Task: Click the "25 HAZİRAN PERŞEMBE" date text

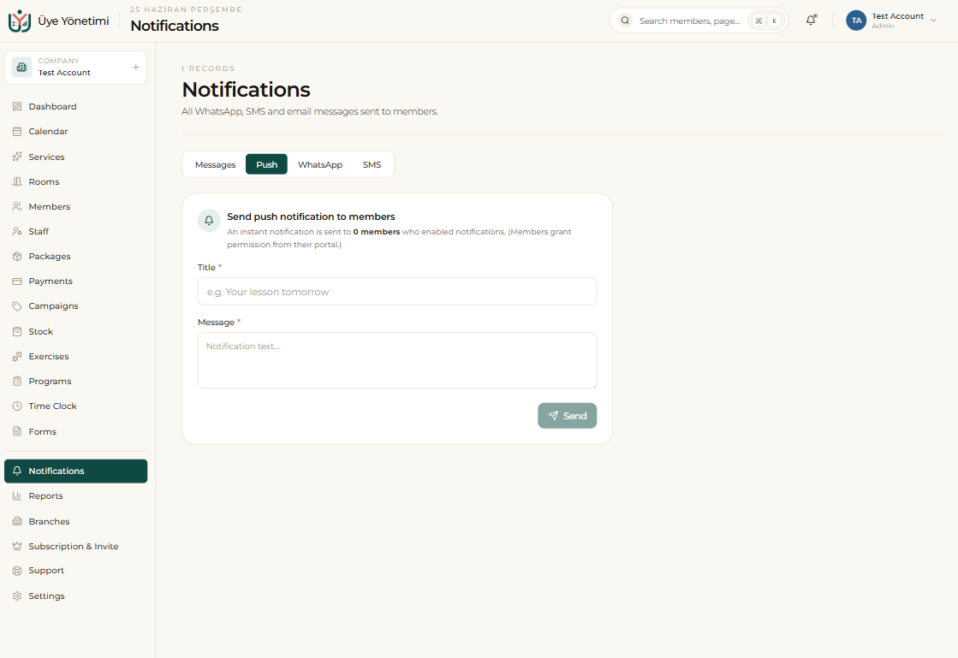Action: (x=187, y=9)
